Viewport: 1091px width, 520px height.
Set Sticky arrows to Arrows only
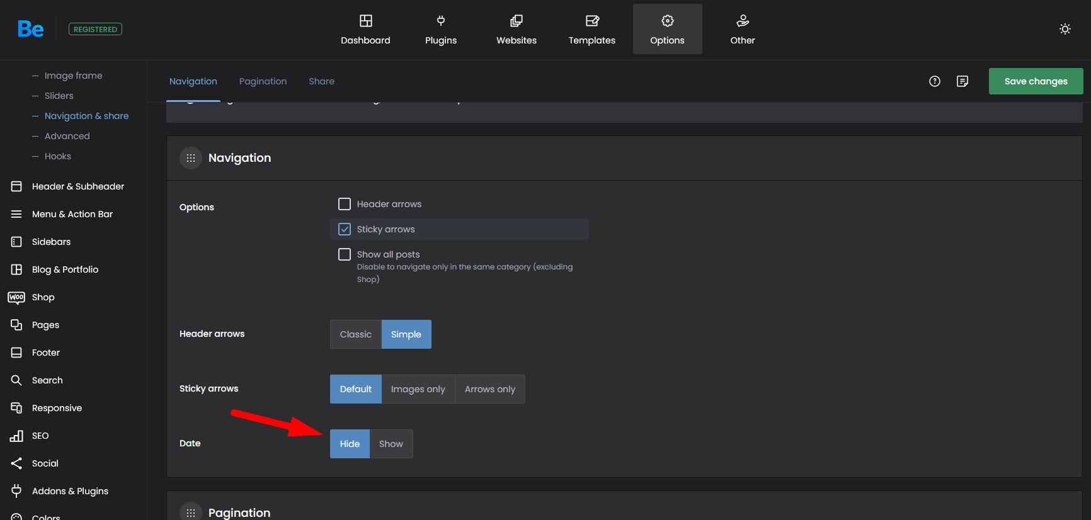point(490,389)
